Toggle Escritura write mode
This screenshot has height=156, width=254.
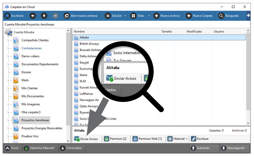(x=200, y=139)
